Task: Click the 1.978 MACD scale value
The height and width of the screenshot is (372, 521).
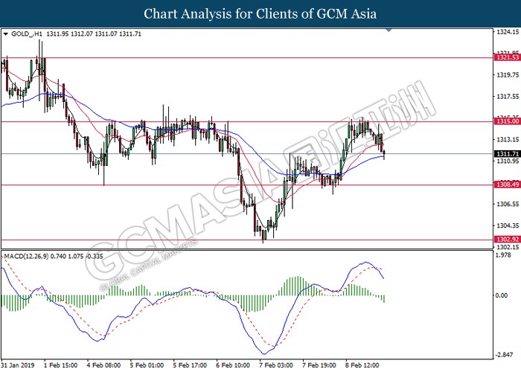Action: tap(503, 255)
